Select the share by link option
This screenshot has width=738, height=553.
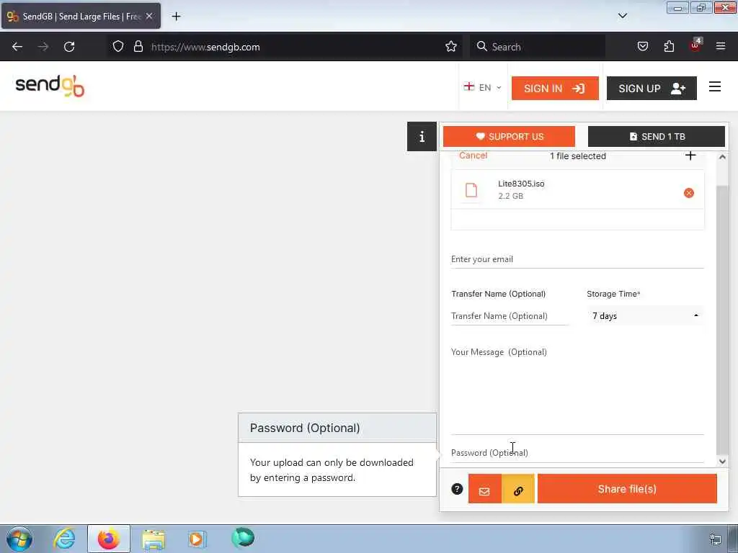tap(518, 489)
